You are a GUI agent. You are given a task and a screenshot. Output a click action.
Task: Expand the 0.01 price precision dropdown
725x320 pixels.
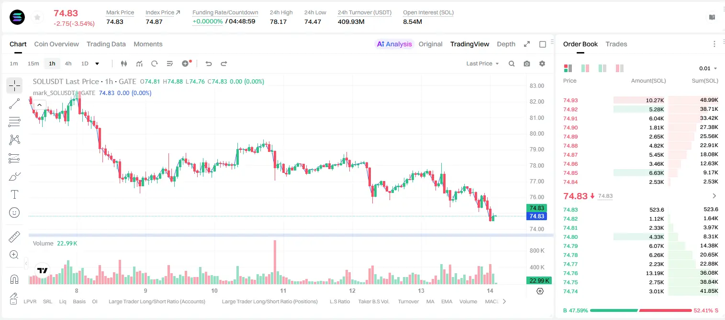point(708,68)
